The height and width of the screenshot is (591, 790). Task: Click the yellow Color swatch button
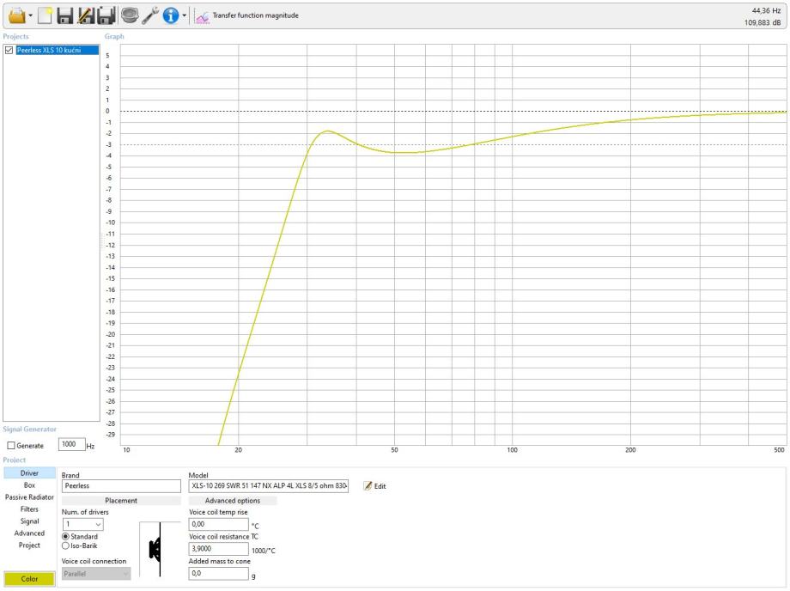click(29, 579)
